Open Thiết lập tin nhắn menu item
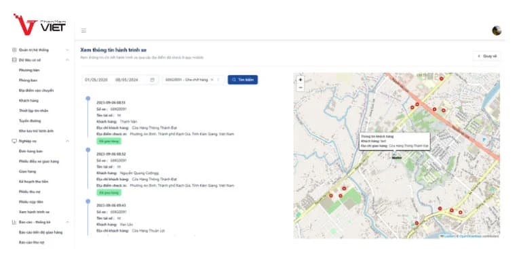The image size is (519, 262). coord(33,110)
